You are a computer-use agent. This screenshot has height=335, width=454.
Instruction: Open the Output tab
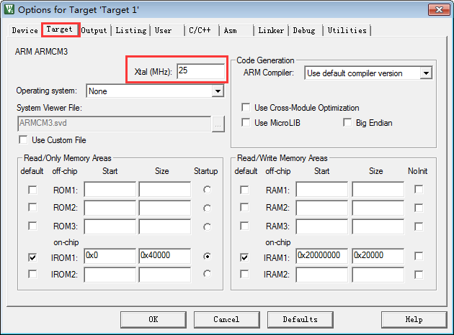[94, 30]
